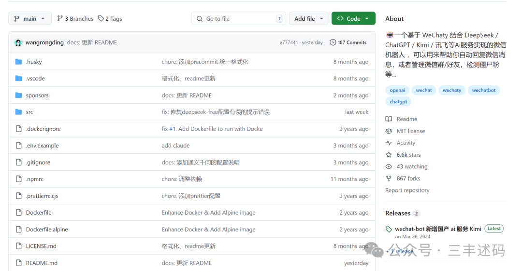Viewport: 522px width, 271px height.
Task: Click the Dockerfile.alpine file icon
Action: click(x=19, y=230)
